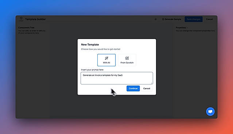Viewport: 233px width, 134px height.
Task: Click the Template builder title
Action: (35, 19)
